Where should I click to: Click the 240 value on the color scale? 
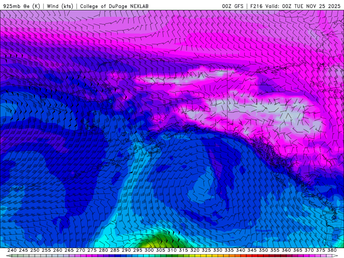pos(12,250)
